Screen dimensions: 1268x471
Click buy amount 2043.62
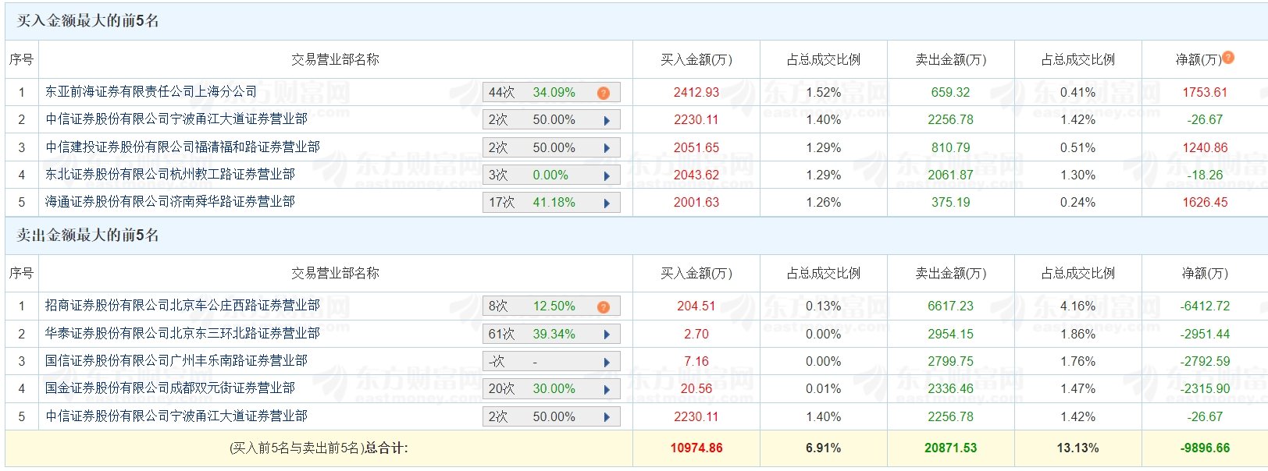(x=696, y=175)
